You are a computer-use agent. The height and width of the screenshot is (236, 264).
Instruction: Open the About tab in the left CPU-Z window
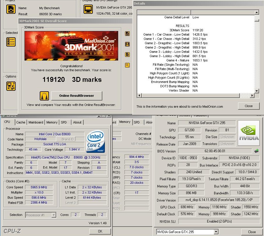pos(77,122)
